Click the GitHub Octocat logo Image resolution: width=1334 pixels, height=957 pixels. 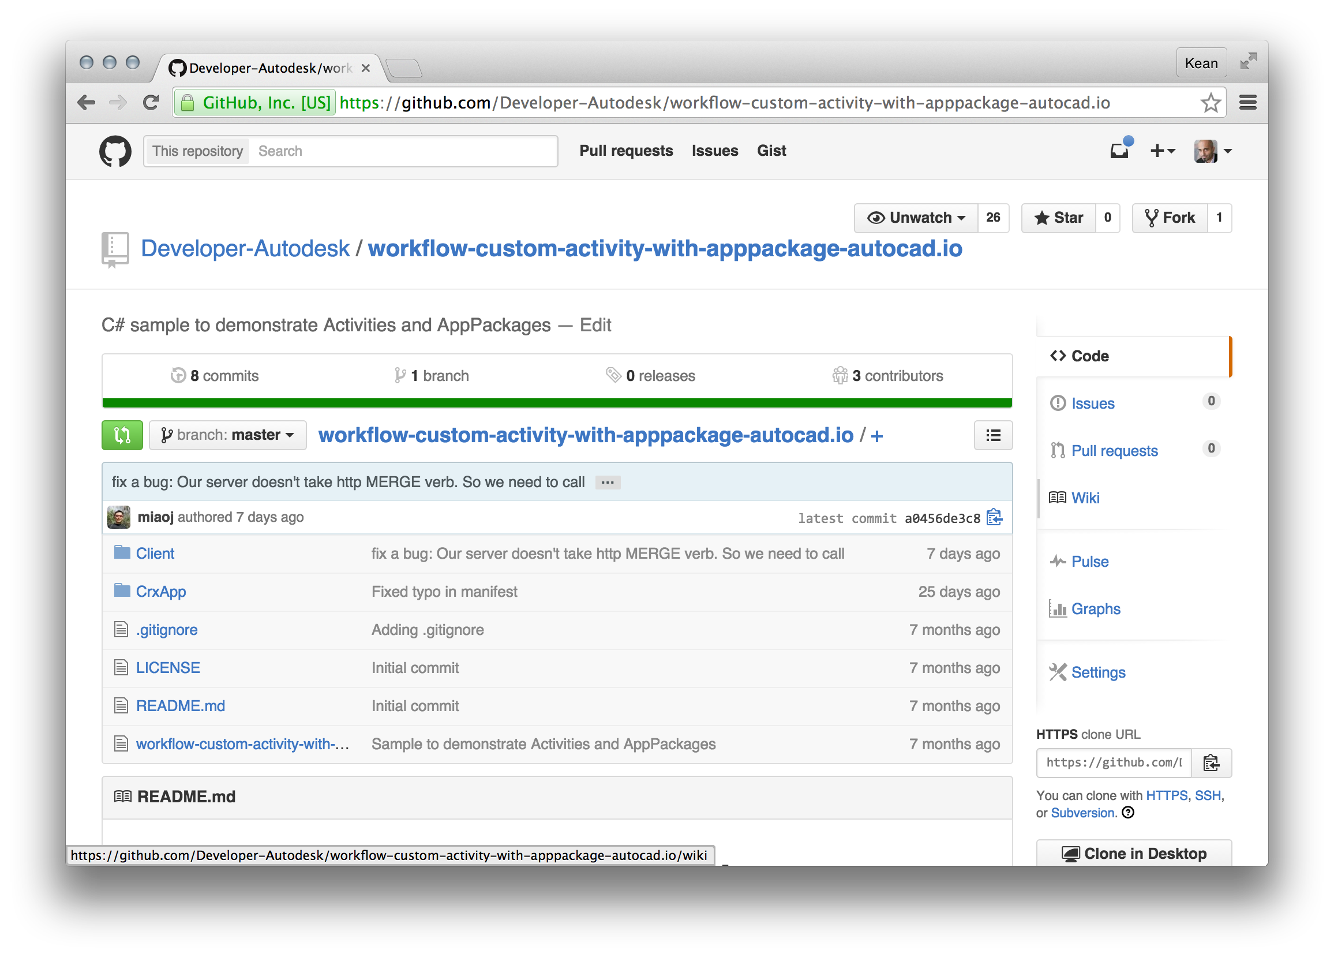click(115, 151)
